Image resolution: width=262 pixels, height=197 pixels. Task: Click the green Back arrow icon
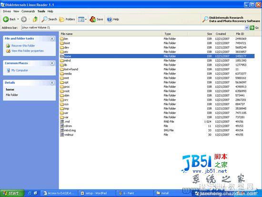pos(6,19)
